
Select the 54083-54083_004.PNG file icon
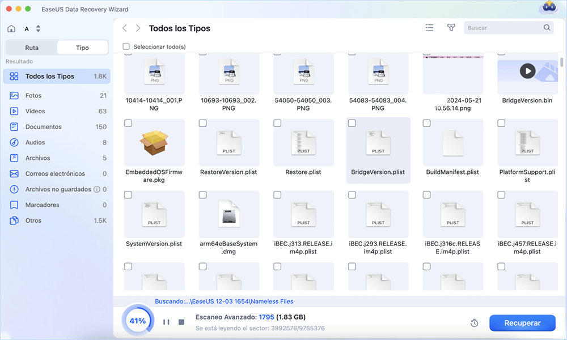378,71
